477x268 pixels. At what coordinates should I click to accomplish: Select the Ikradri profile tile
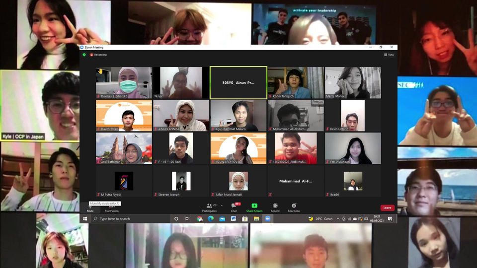pyautogui.click(x=353, y=181)
